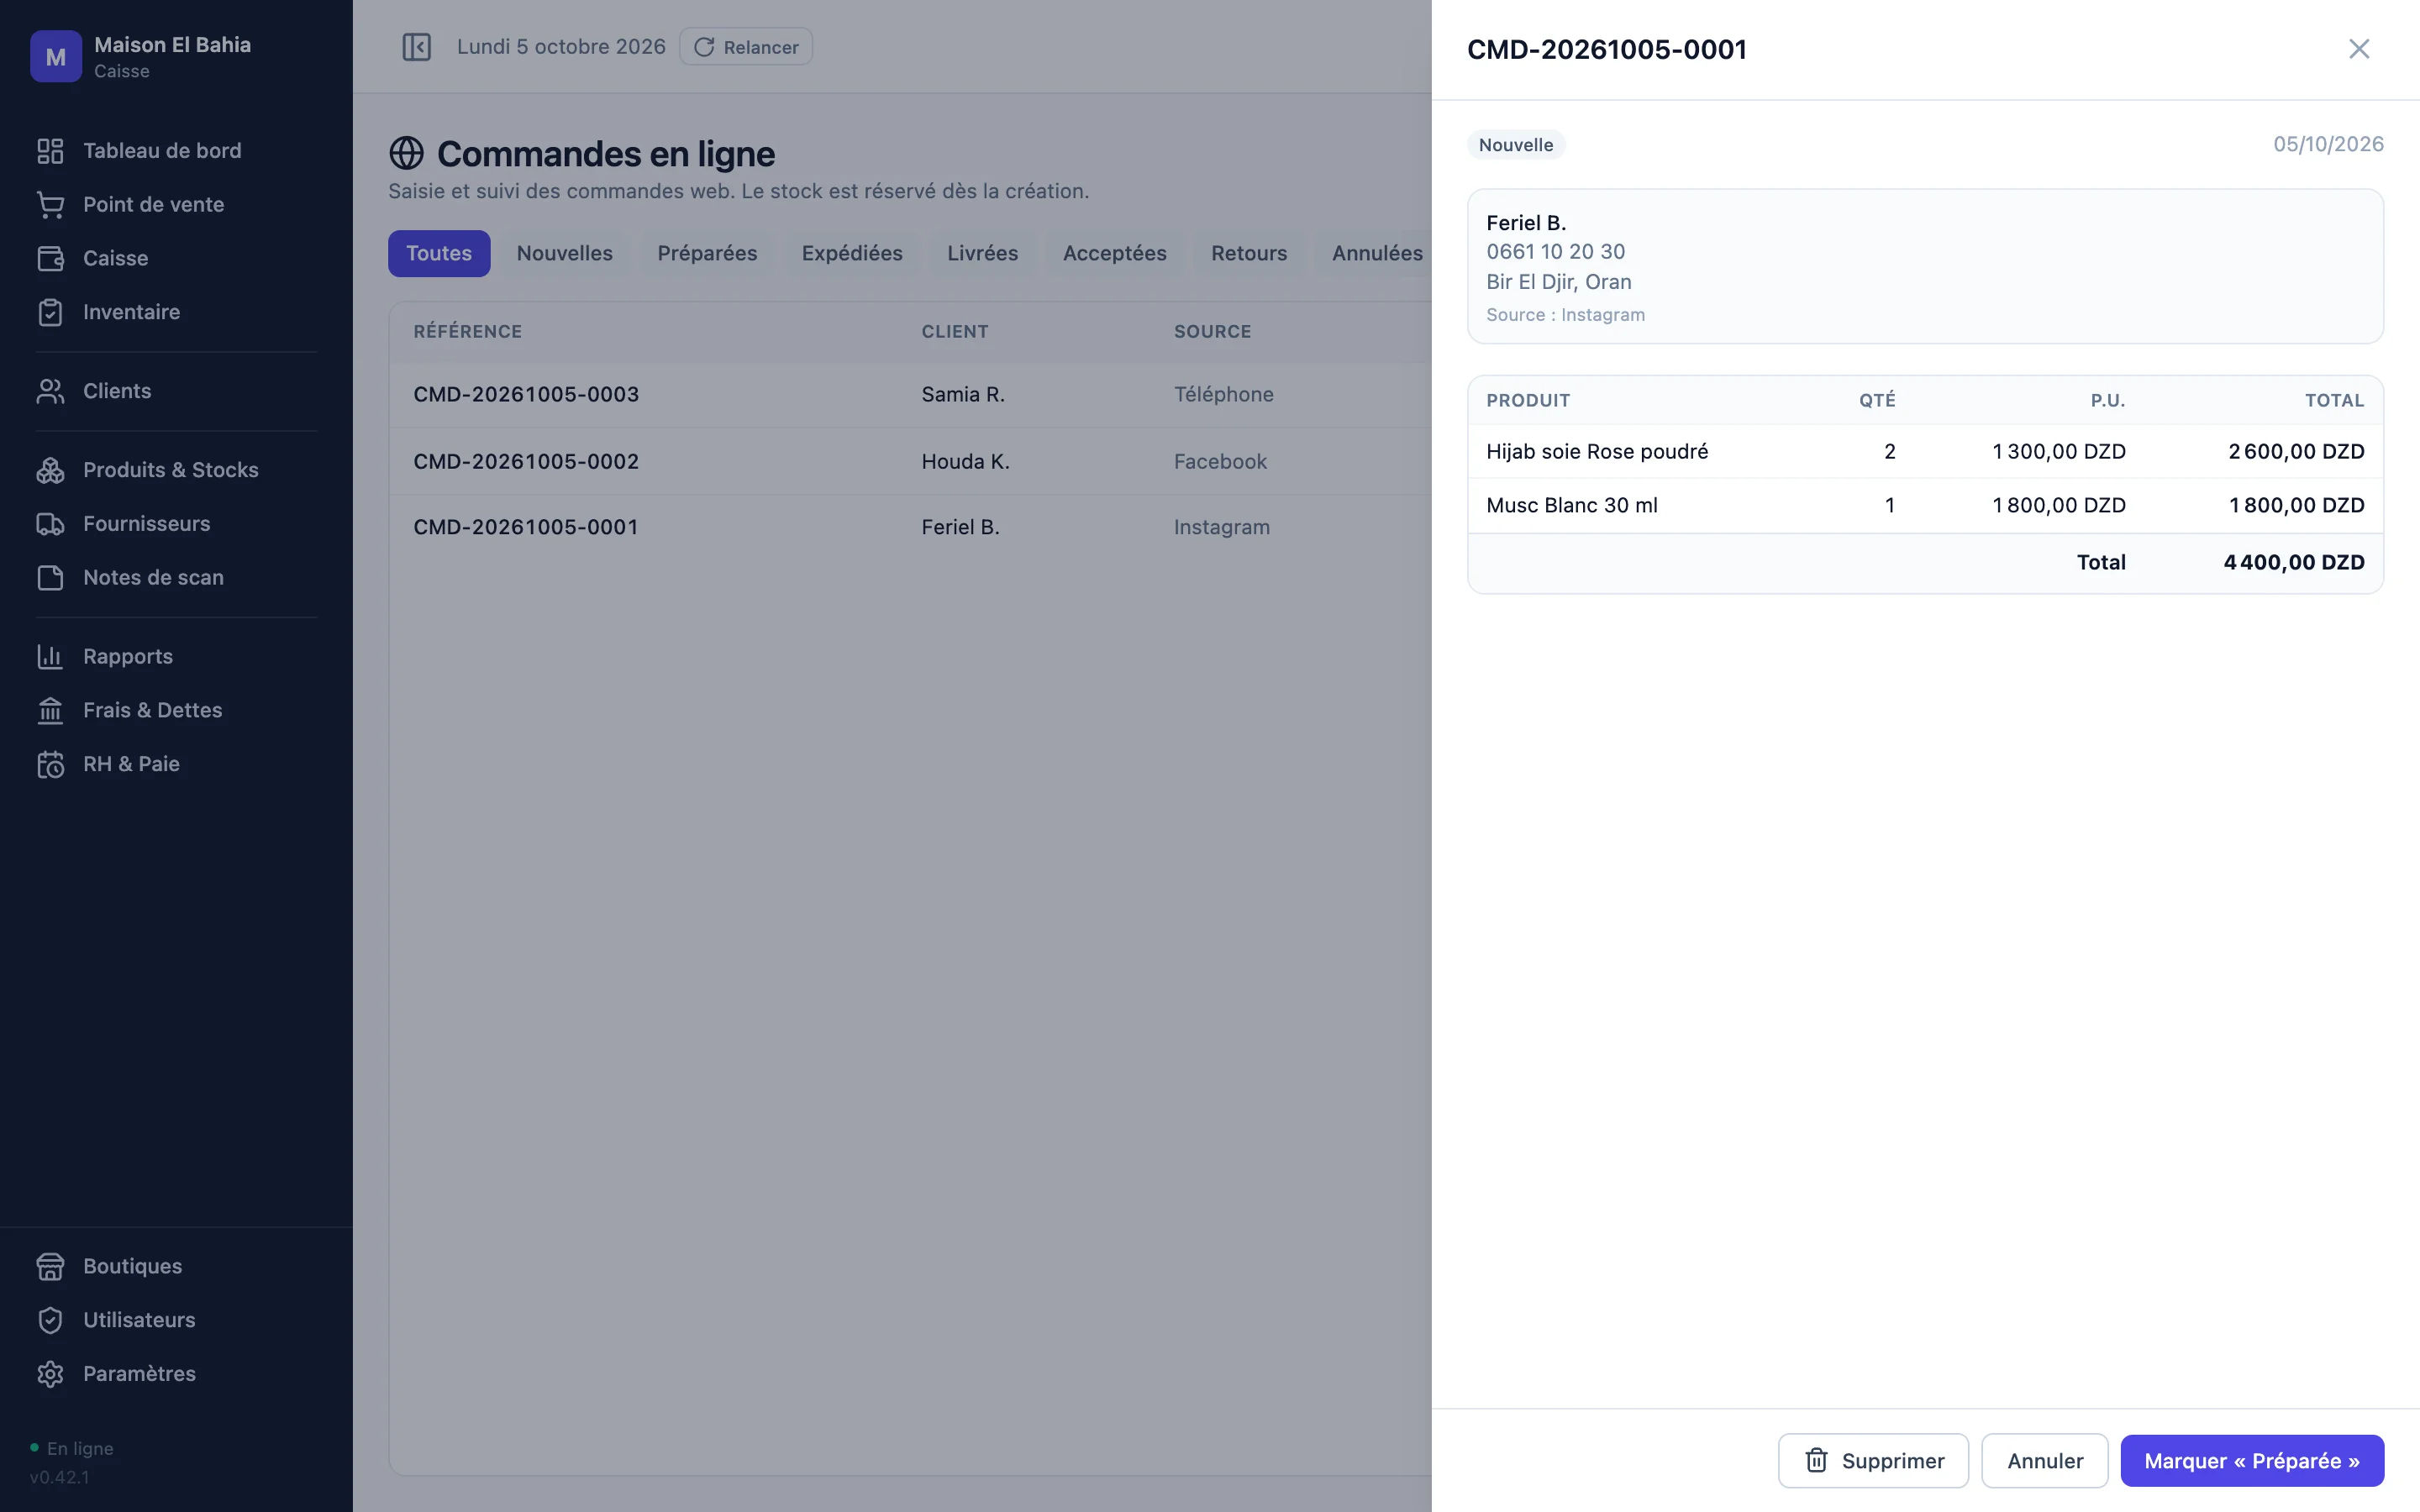The image size is (2420, 1512).
Task: Open the Acceptées tab
Action: coord(1114,253)
